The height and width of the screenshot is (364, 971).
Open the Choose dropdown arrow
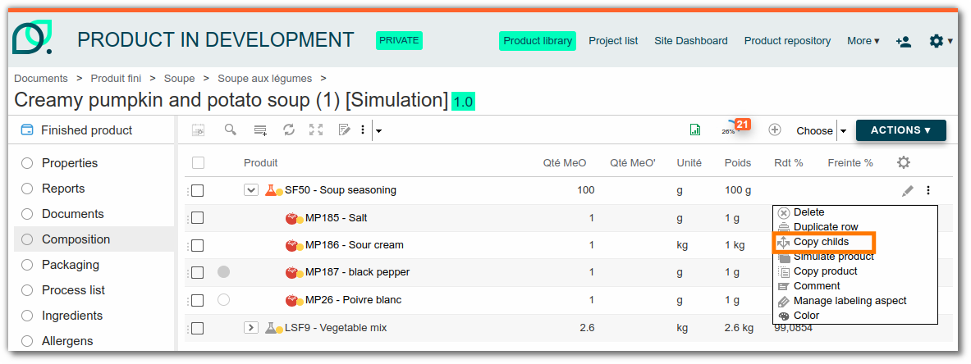point(843,130)
